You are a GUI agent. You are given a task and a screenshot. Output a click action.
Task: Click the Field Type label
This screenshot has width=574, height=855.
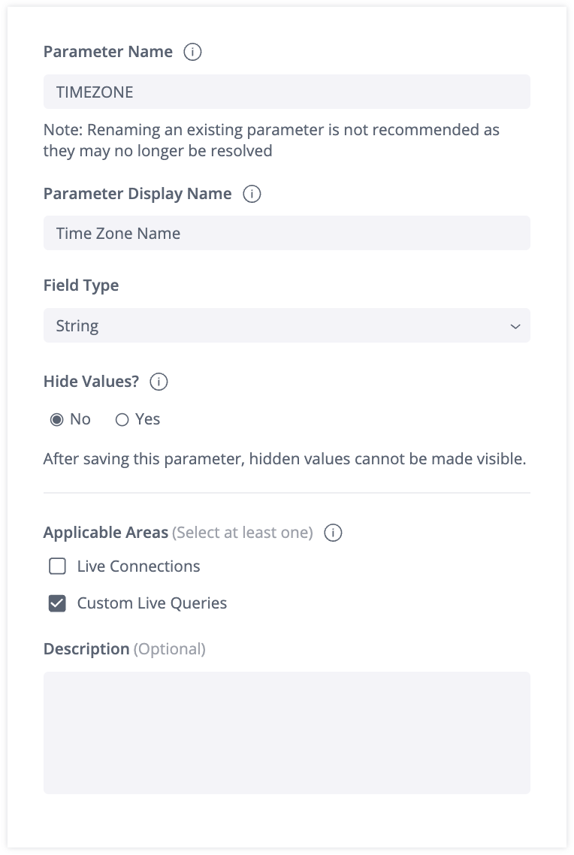click(x=81, y=285)
